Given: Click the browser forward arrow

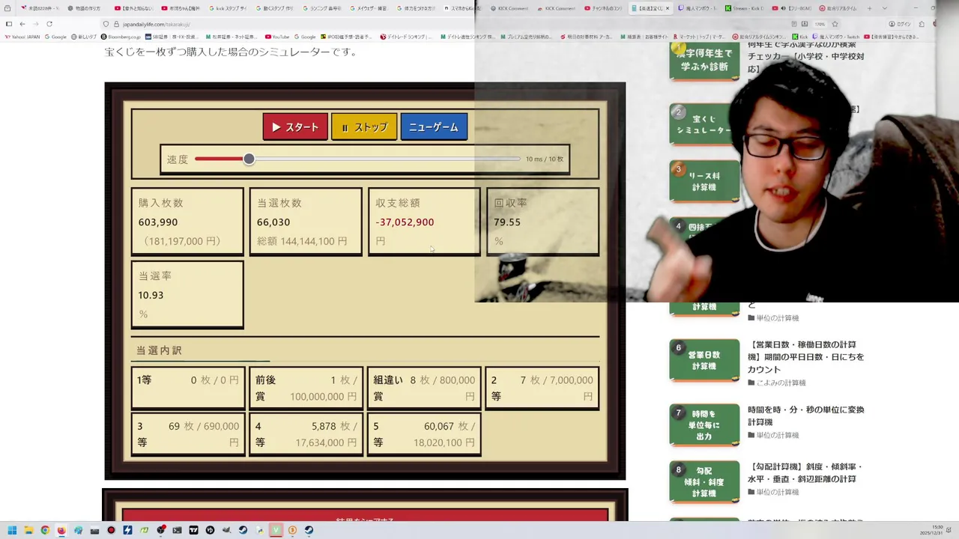Looking at the screenshot, I should (x=35, y=24).
